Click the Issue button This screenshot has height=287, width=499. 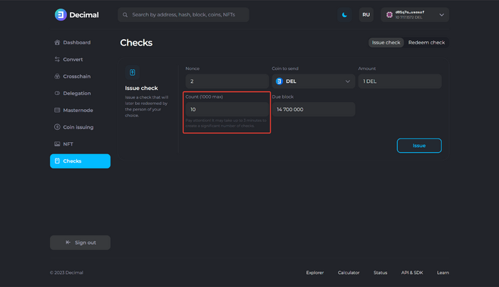pyautogui.click(x=419, y=146)
